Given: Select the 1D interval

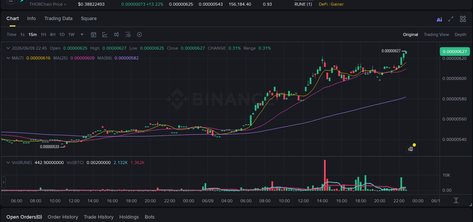Looking at the screenshot, I should click(62, 34).
